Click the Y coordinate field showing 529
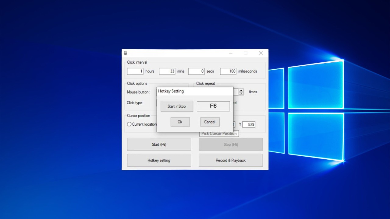 [249, 124]
